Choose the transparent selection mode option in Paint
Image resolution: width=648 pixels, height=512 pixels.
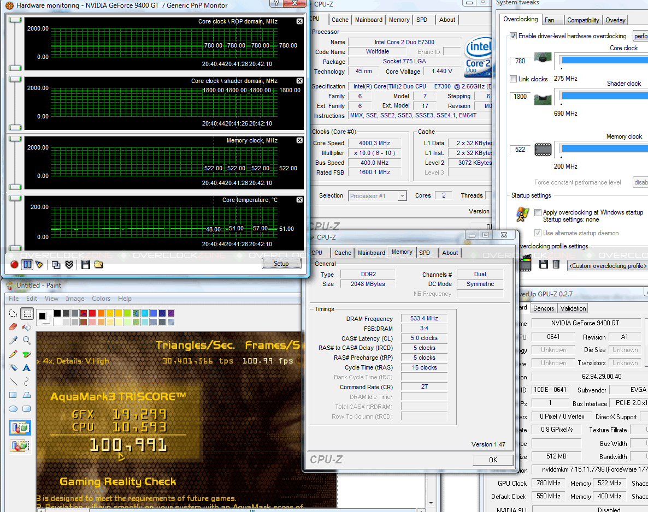(20, 445)
